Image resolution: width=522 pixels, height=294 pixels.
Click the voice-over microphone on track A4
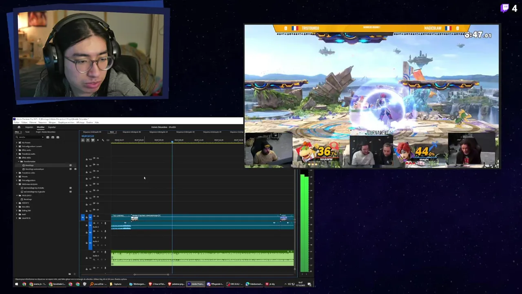tap(105, 252)
